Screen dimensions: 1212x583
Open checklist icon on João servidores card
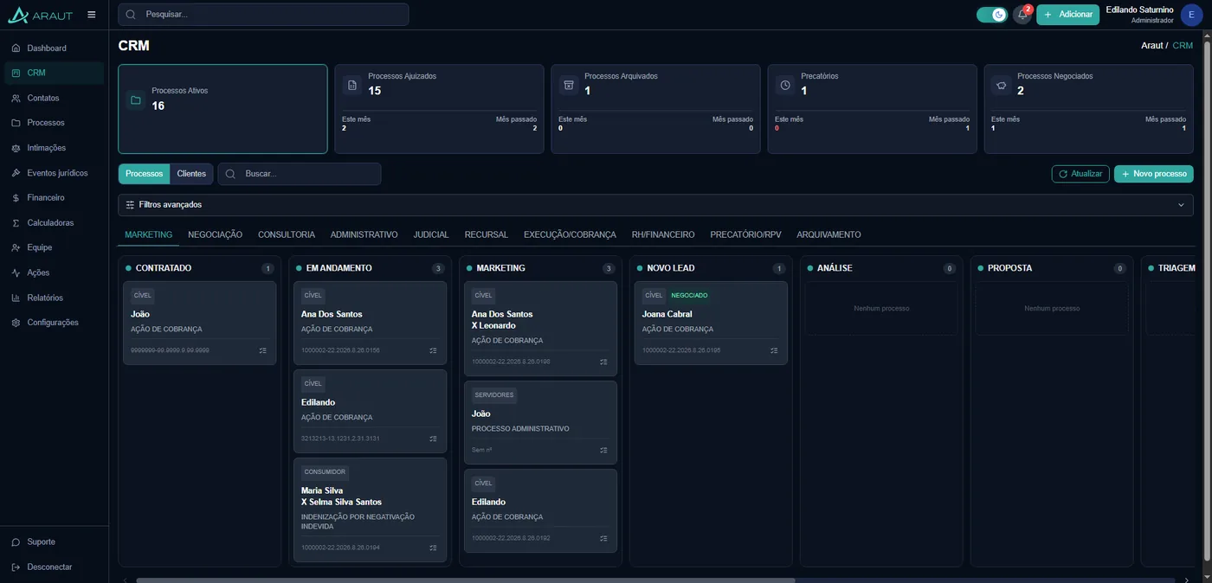click(603, 450)
